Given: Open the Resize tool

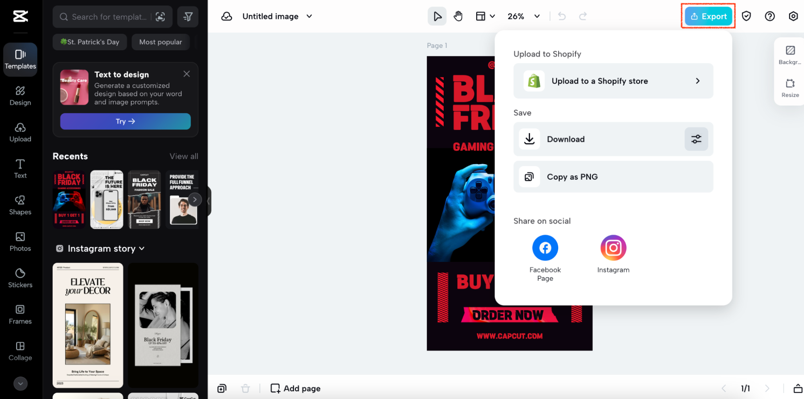Looking at the screenshot, I should click(790, 88).
